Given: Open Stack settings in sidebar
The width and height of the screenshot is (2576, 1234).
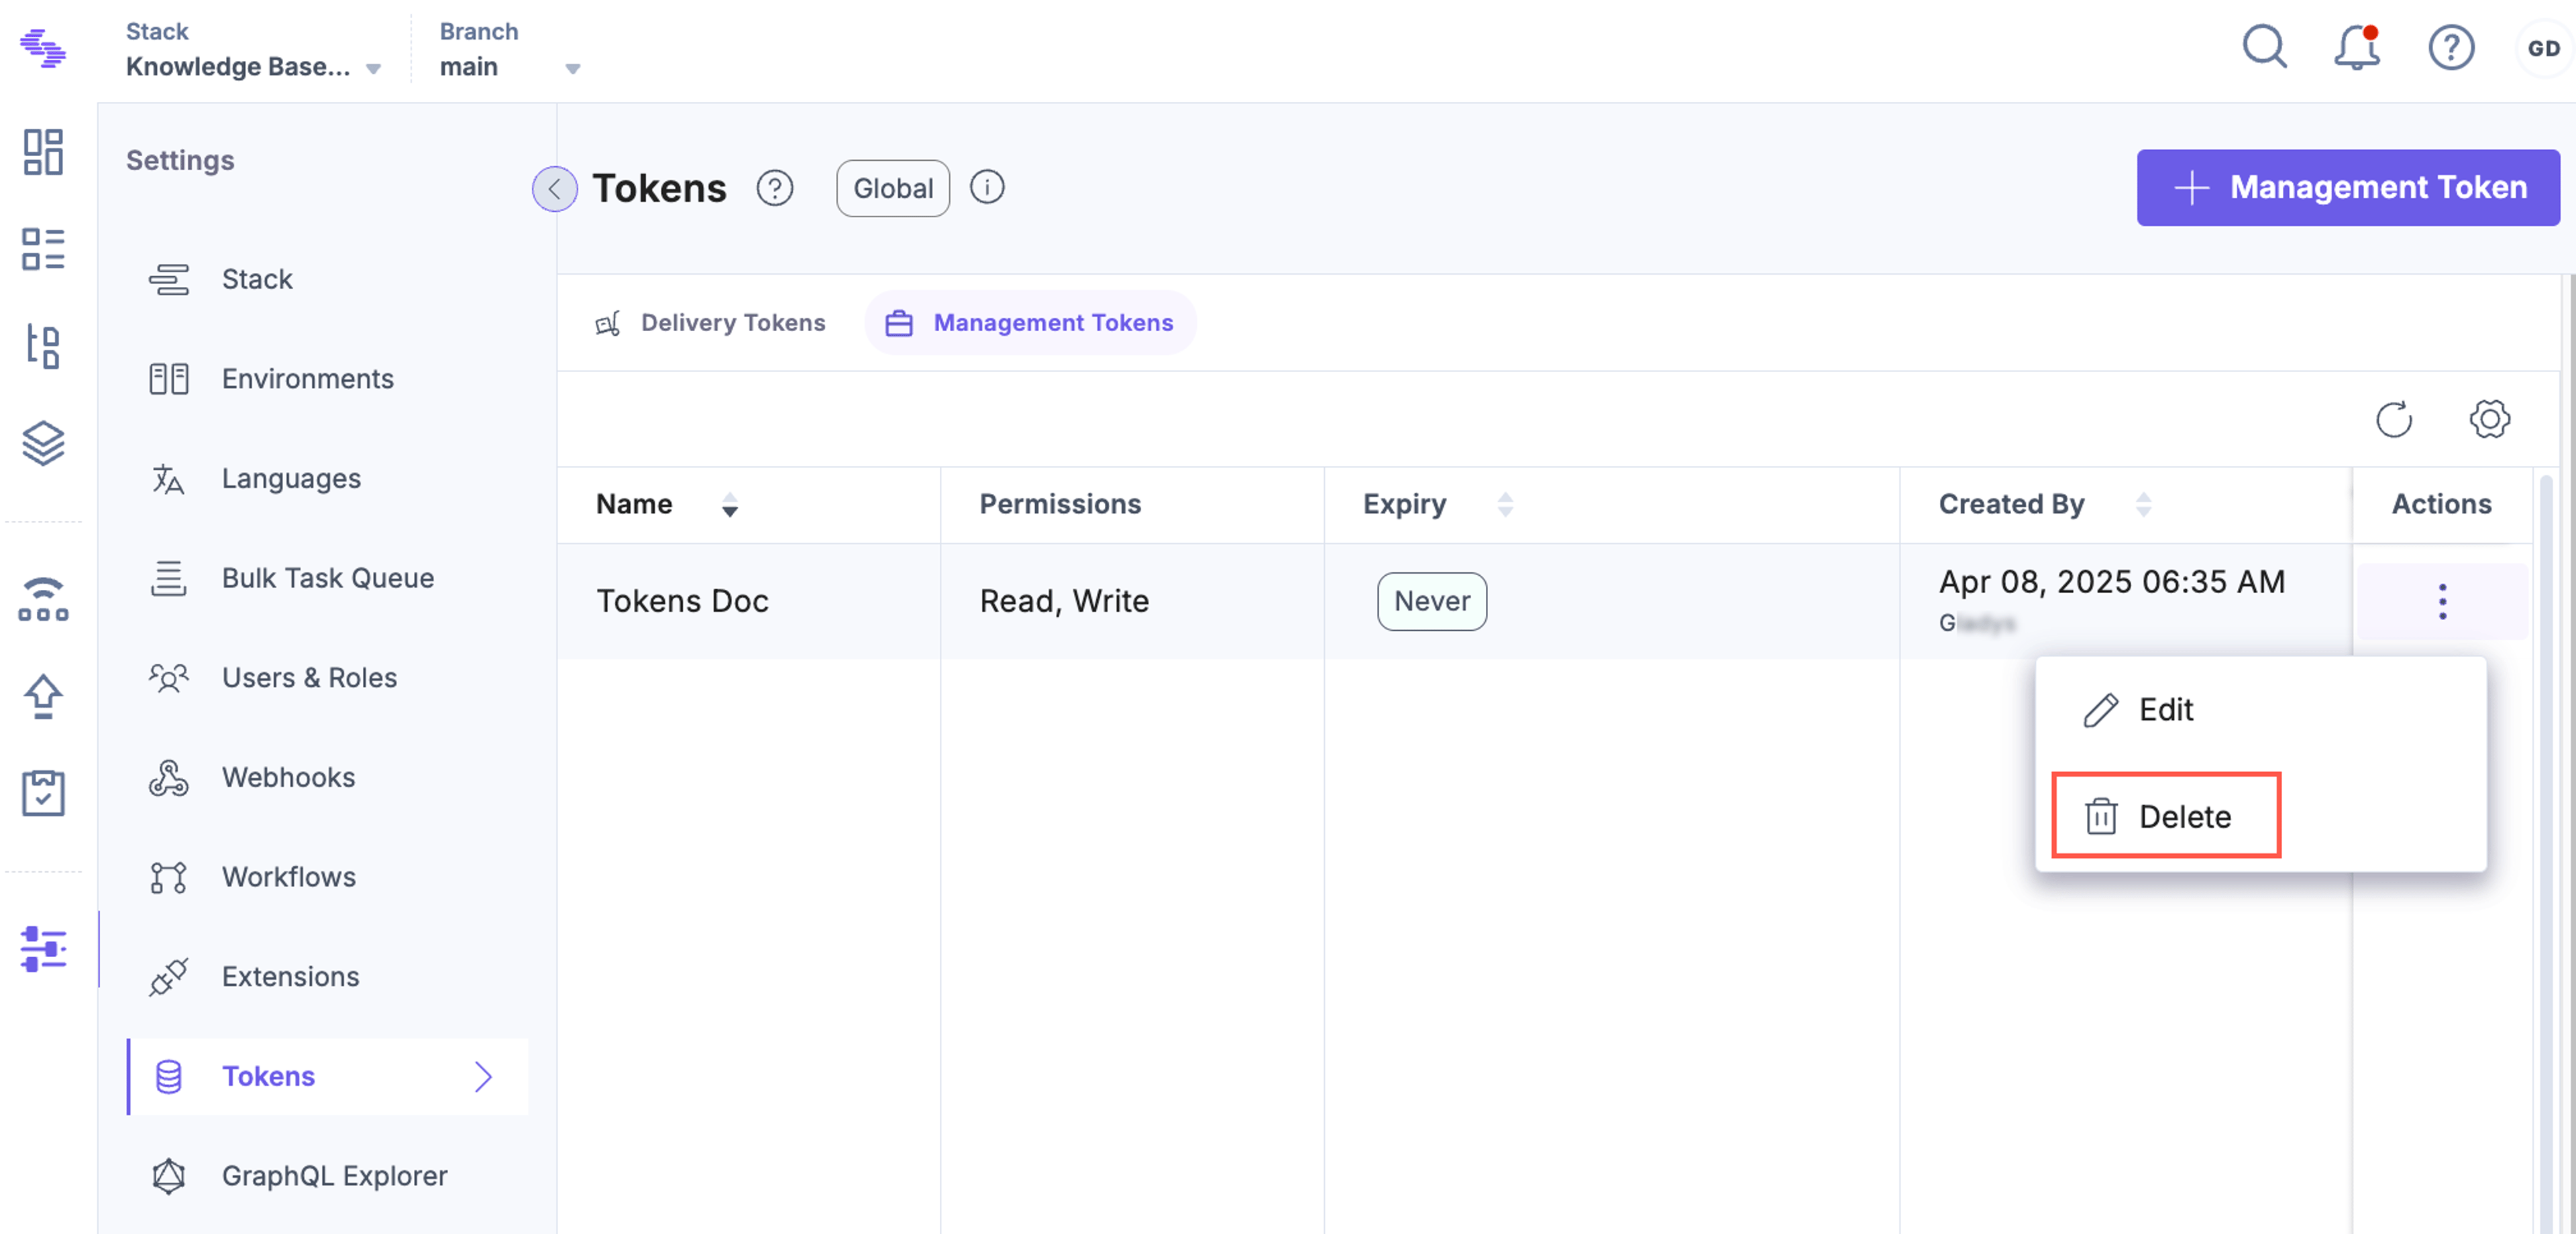Looking at the screenshot, I should pos(327,280).
